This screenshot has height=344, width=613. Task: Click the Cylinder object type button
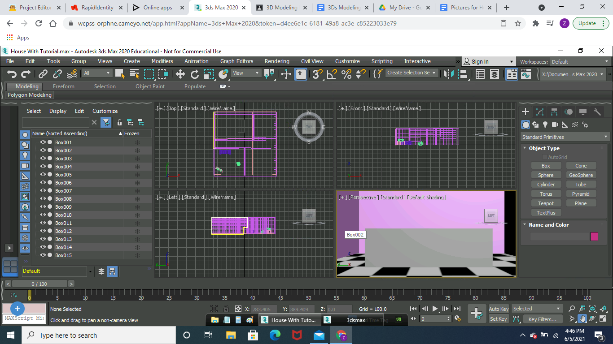(x=546, y=185)
